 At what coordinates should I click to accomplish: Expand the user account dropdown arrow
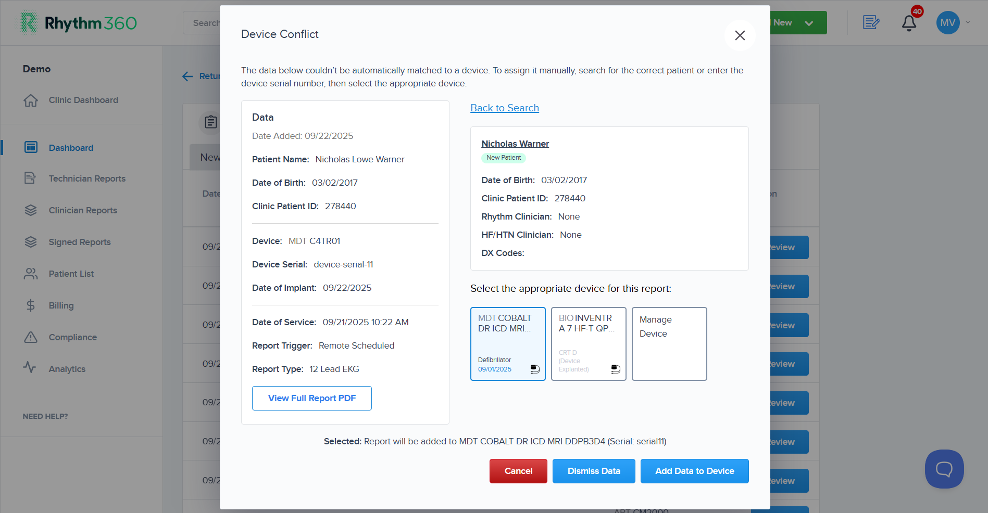click(x=968, y=22)
